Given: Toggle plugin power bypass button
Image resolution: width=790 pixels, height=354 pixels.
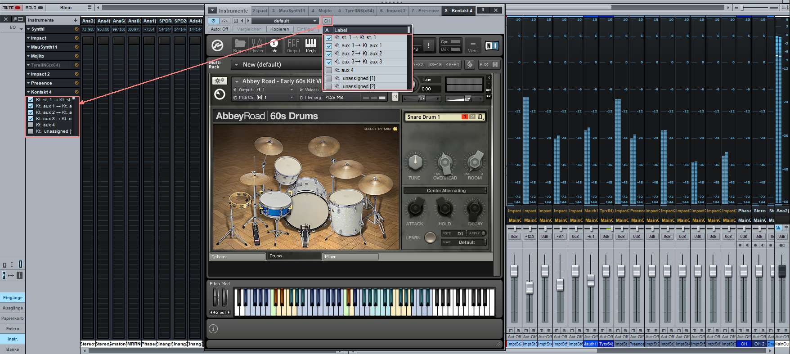Looking at the screenshot, I should pyautogui.click(x=213, y=21).
